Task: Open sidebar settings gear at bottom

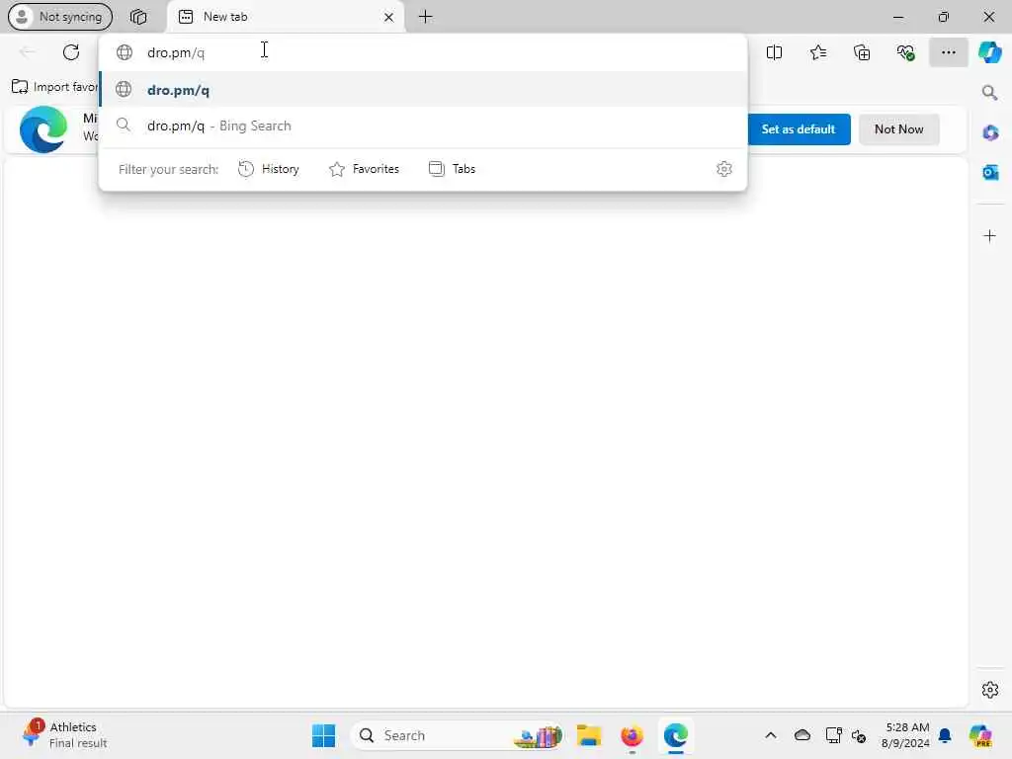Action: (989, 690)
